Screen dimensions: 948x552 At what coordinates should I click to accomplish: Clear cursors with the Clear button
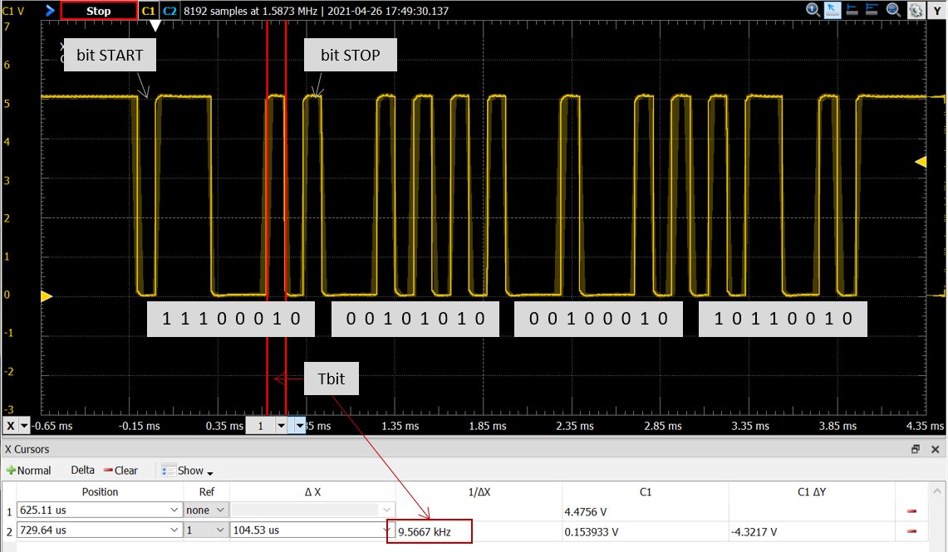[120, 470]
